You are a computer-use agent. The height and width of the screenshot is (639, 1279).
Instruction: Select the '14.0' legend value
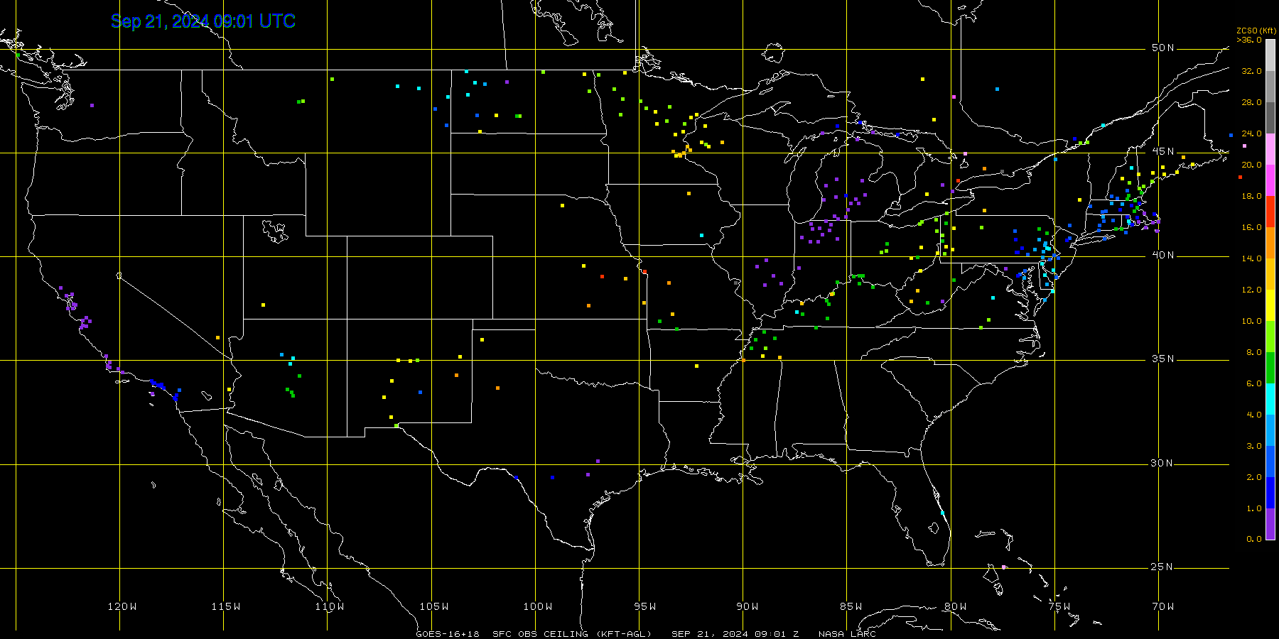pyautogui.click(x=1252, y=258)
